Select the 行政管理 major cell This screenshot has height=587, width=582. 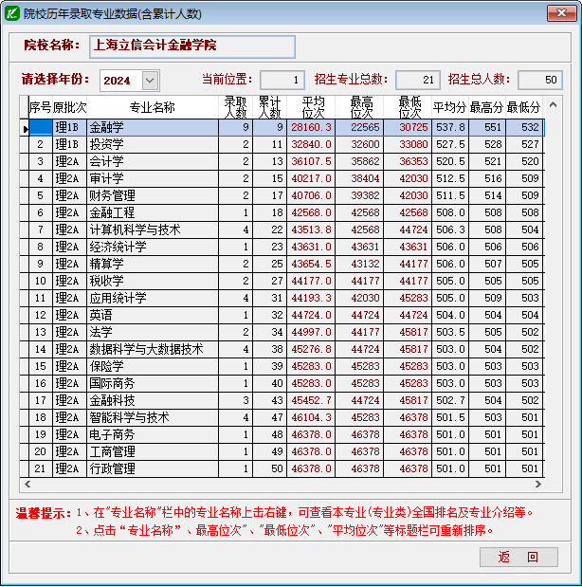[153, 469]
